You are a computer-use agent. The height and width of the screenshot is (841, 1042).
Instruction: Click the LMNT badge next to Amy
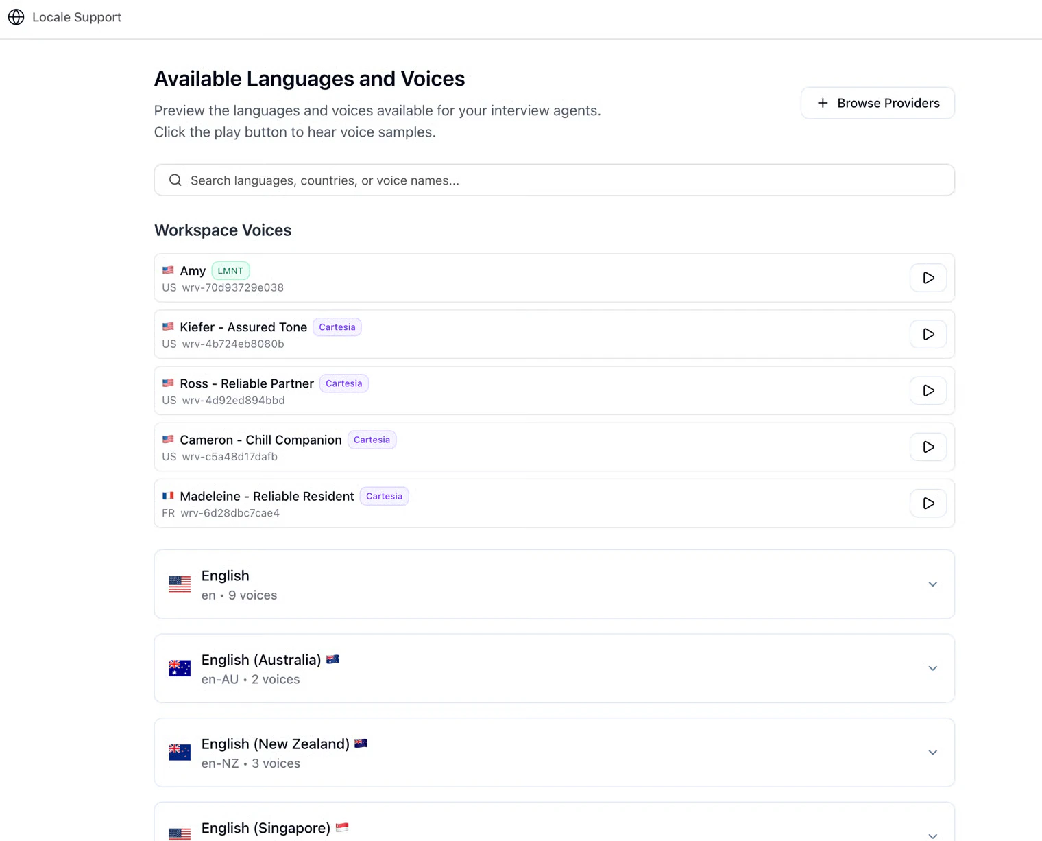(230, 270)
